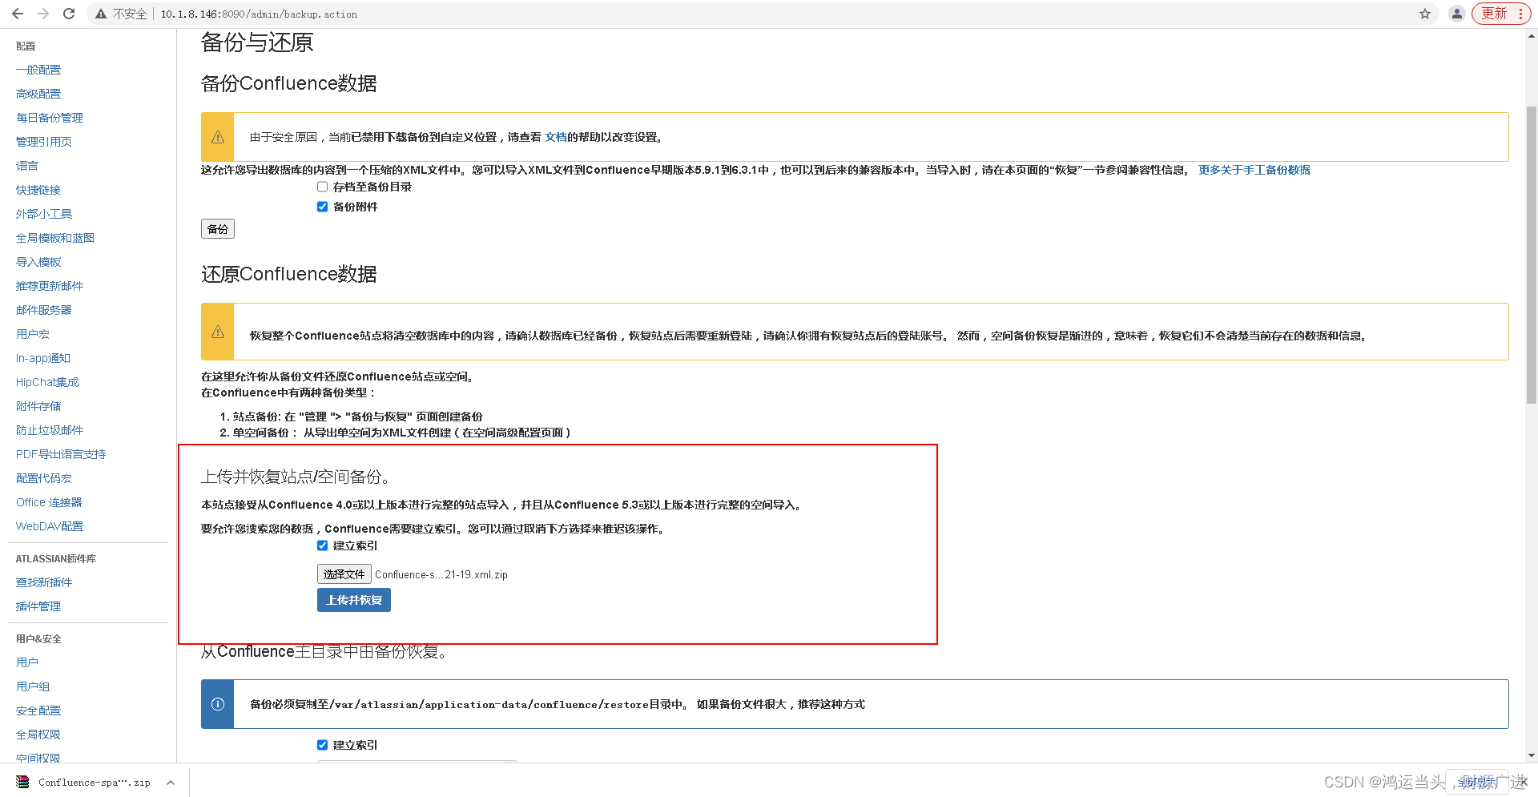Click the page vertical scrollbar thumb
The height and width of the screenshot is (797, 1538).
[x=1531, y=255]
